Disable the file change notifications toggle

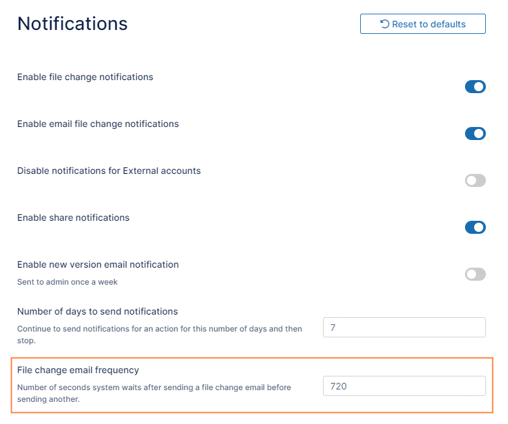tap(475, 87)
